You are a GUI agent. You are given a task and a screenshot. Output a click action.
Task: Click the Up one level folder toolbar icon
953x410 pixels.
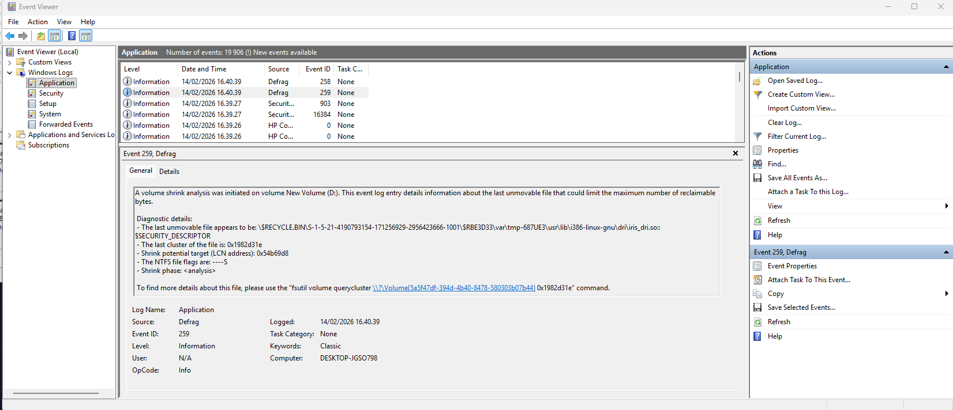(41, 36)
